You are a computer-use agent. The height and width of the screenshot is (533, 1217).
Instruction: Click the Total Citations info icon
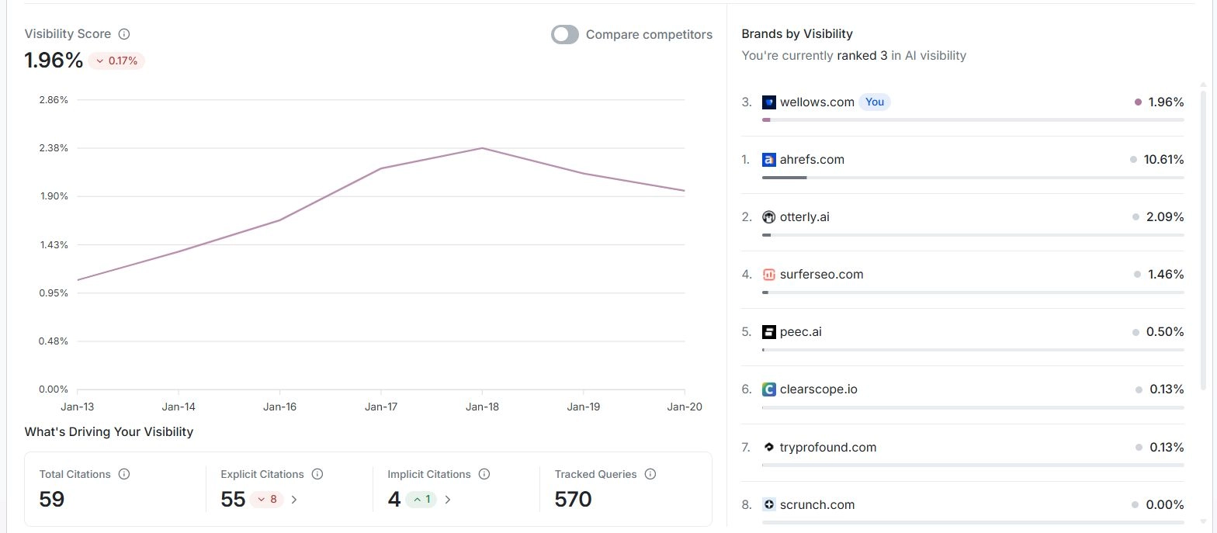124,474
